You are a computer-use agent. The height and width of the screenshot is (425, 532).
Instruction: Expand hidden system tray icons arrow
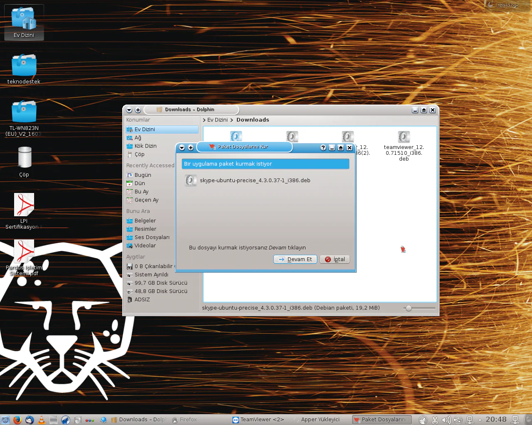point(480,420)
